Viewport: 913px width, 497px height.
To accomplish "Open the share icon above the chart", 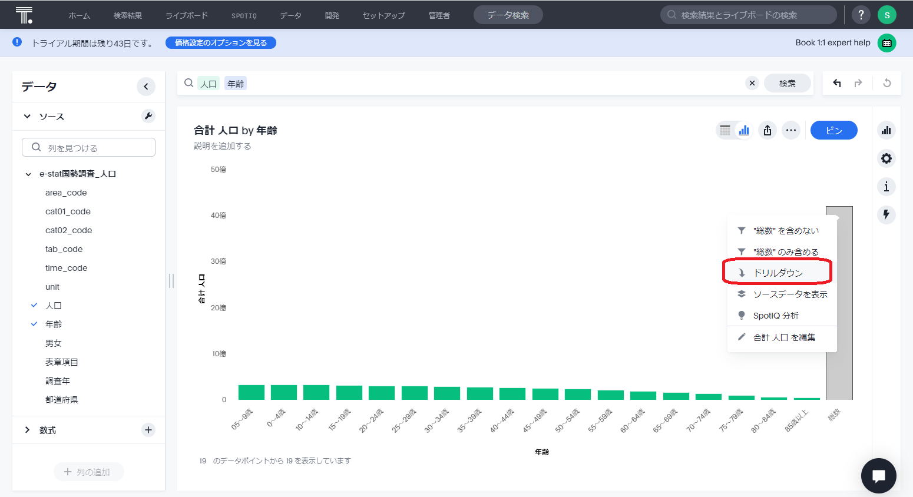I will point(767,130).
